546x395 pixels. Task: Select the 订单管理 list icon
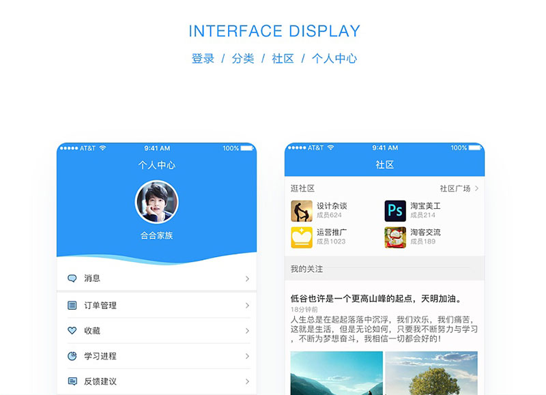tap(72, 306)
